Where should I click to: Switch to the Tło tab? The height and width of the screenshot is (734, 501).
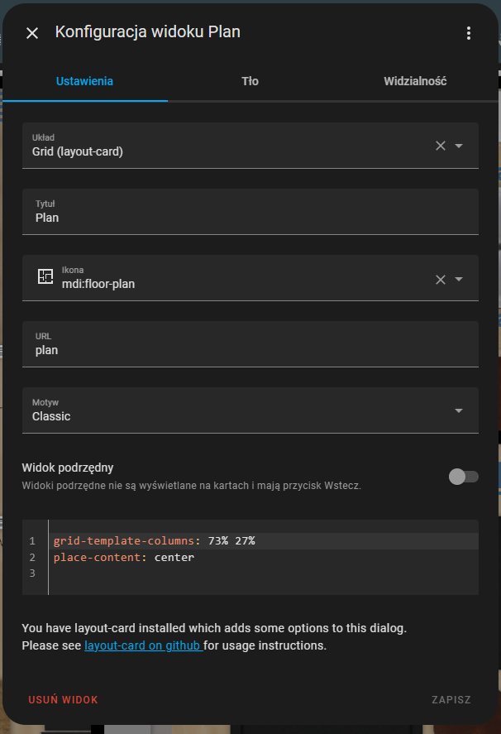click(250, 81)
